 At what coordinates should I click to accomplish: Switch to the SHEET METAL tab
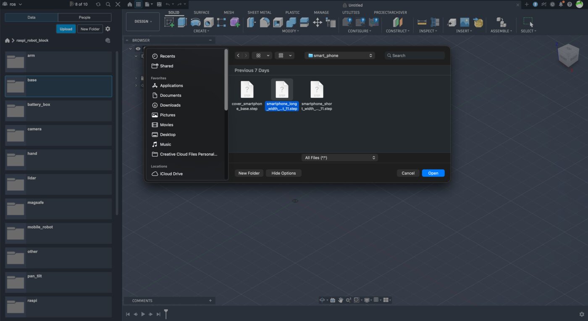260,13
